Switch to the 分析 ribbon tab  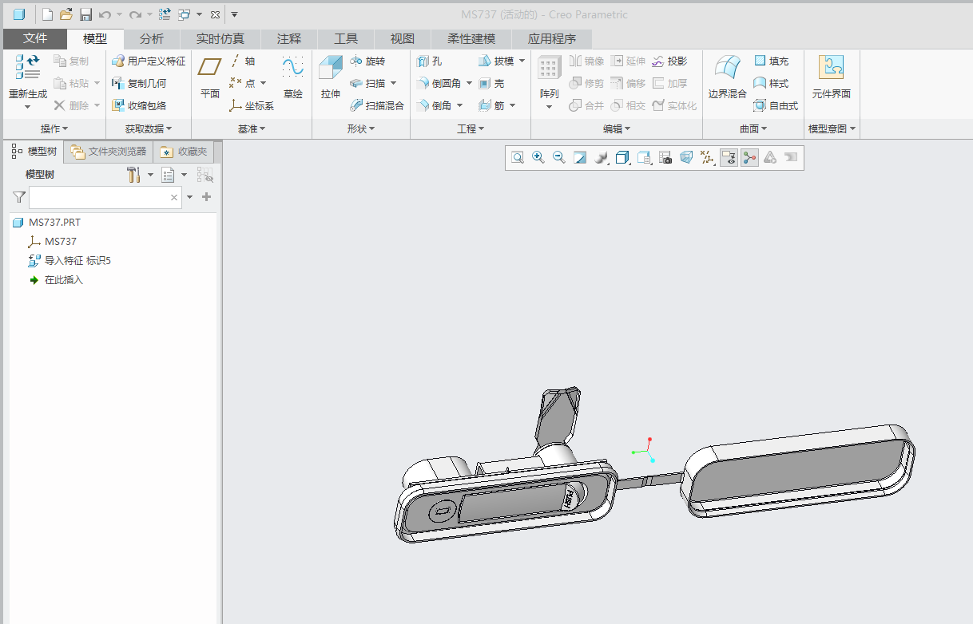[x=152, y=38]
